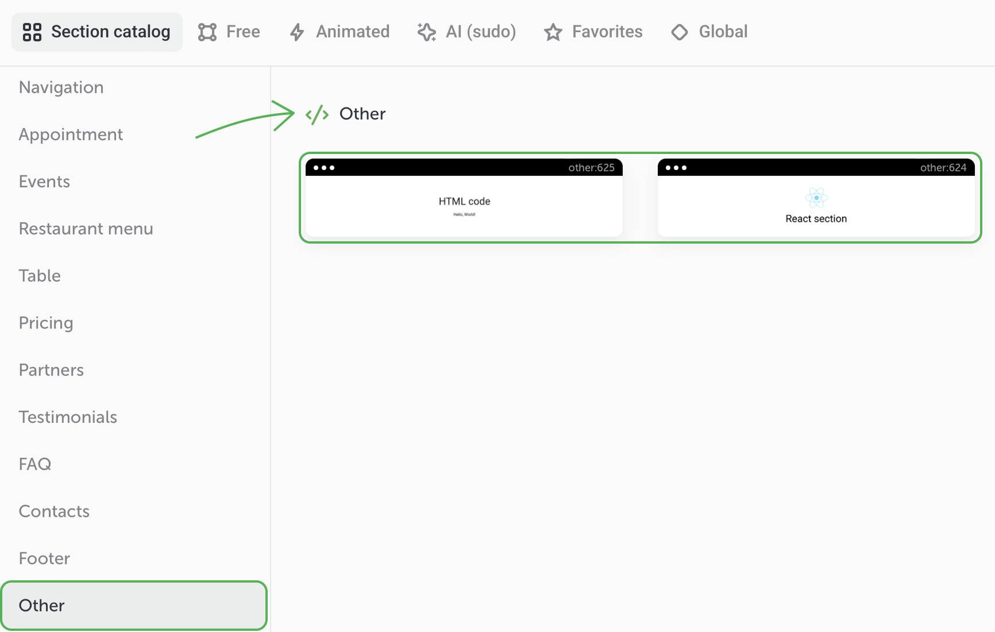Go to the Pricing category
Screen dimensions: 995x632
coord(46,323)
